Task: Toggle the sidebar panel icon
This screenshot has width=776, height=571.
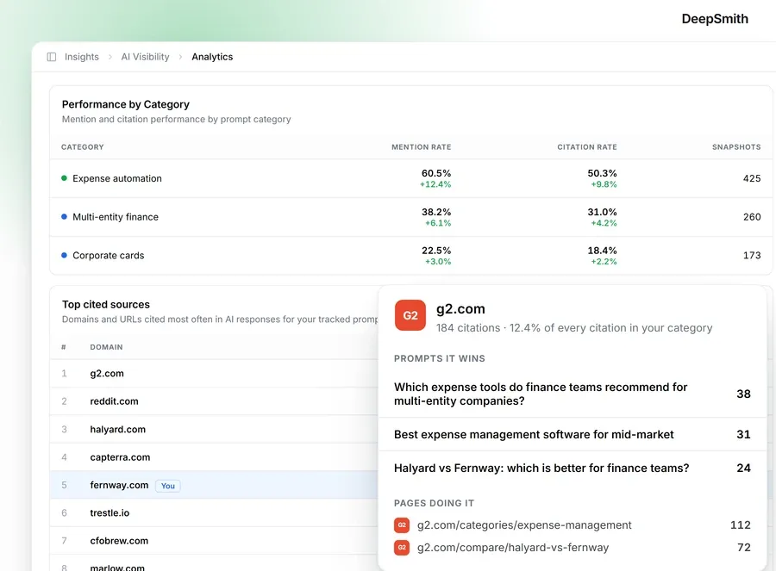Action: pyautogui.click(x=52, y=57)
